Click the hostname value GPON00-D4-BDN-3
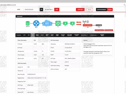The width and height of the screenshot is (126, 94). pos(70,44)
